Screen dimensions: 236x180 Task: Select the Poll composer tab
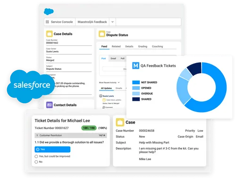122,58
